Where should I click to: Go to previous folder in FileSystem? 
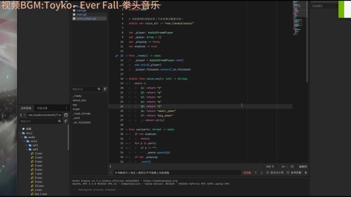(x=21, y=115)
